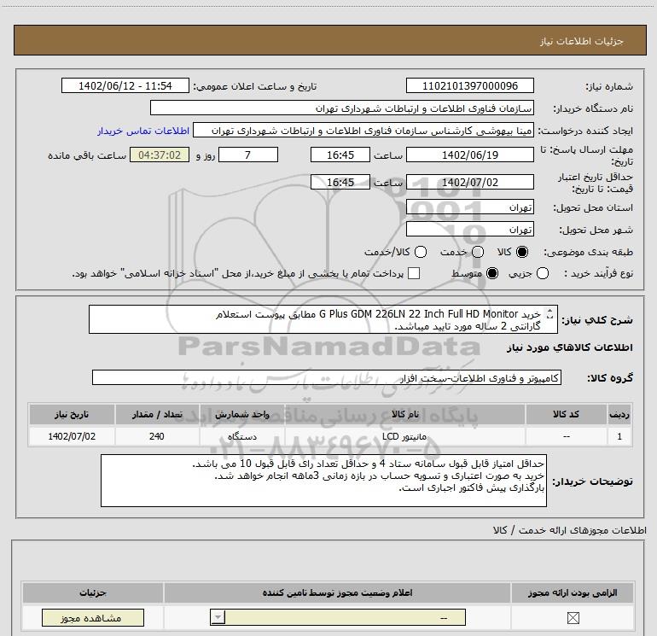Click the نام کالا column header

point(404,414)
